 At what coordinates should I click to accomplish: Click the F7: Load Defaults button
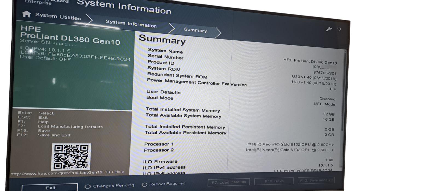click(229, 182)
